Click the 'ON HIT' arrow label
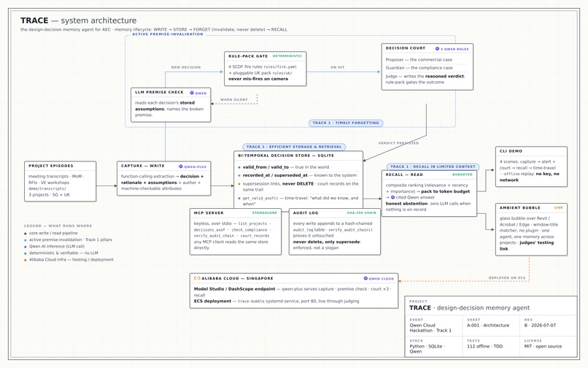This screenshot has height=368, width=588. pos(338,67)
